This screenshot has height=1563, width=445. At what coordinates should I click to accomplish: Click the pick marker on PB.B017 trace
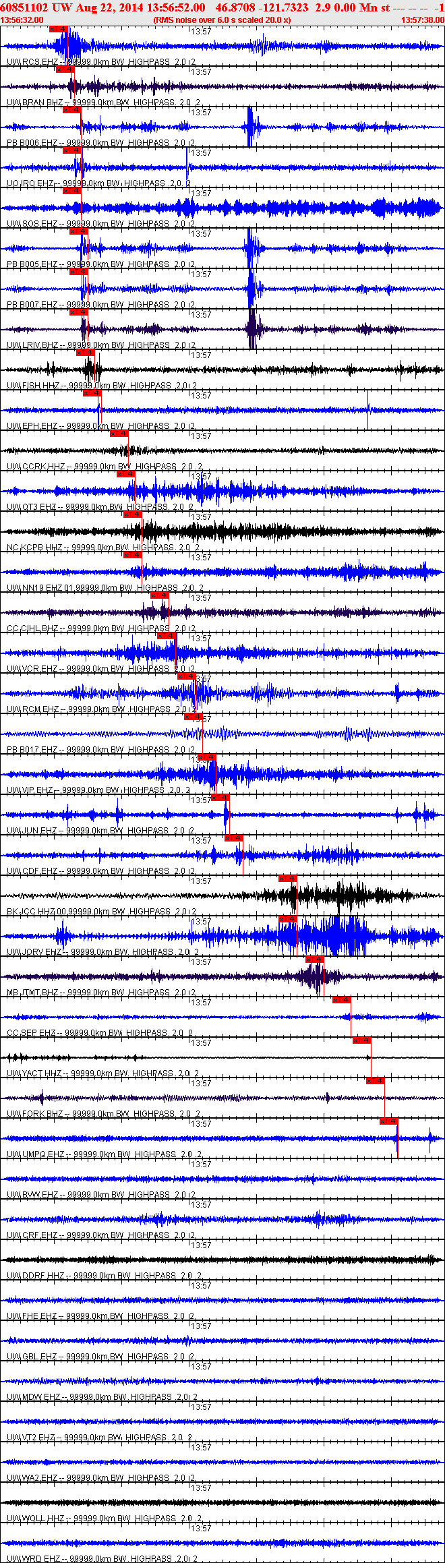click(x=194, y=717)
